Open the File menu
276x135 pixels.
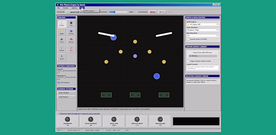[58, 8]
